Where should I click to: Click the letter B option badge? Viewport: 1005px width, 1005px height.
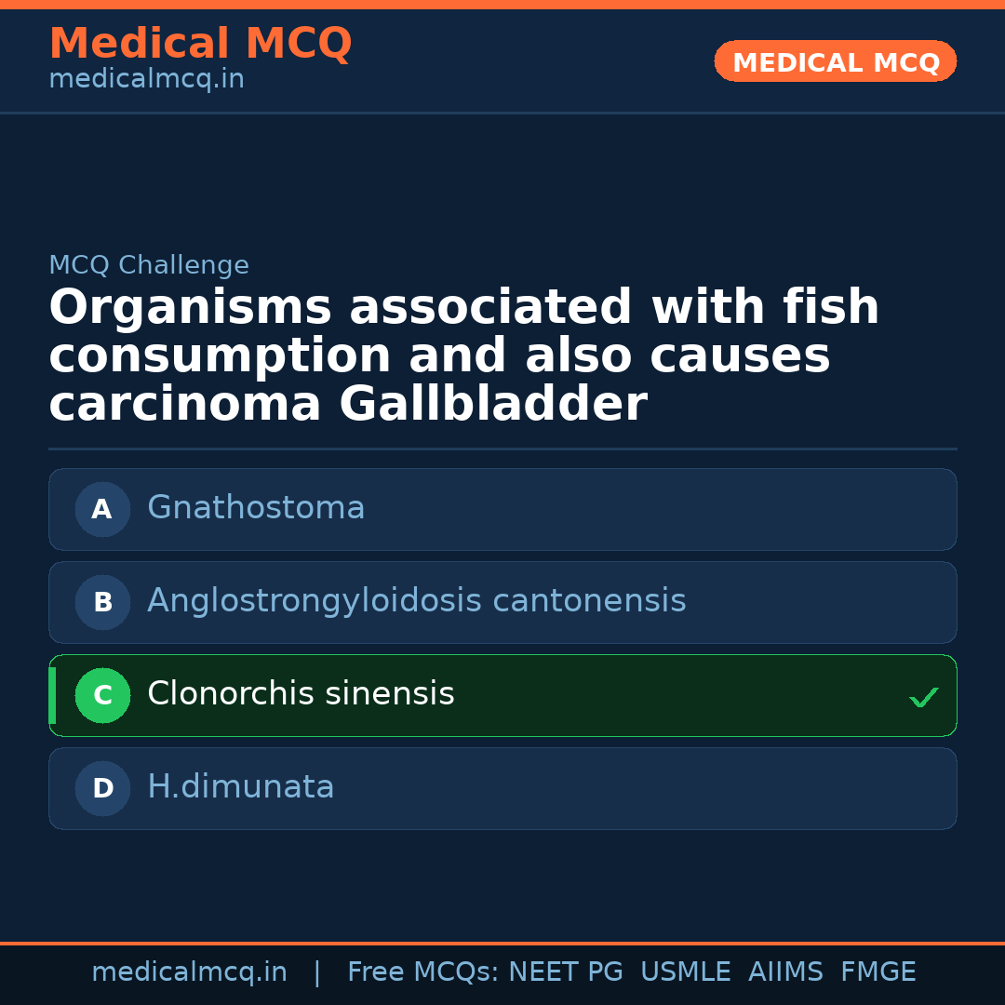coord(102,602)
